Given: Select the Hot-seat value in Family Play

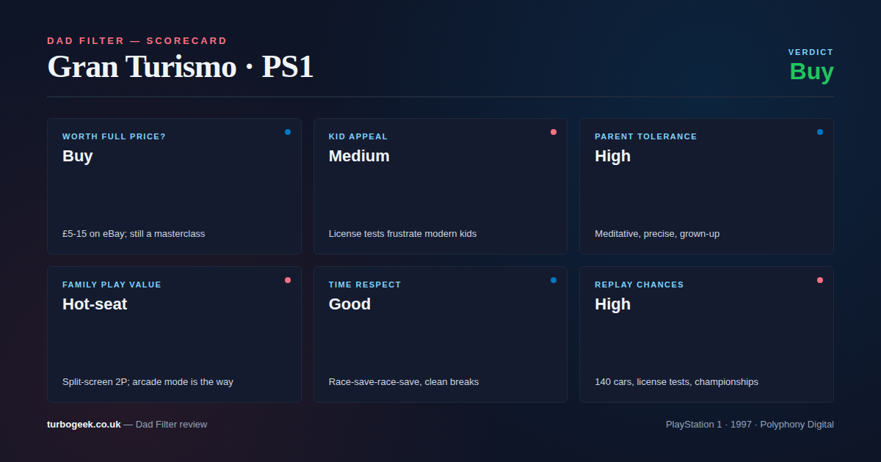Looking at the screenshot, I should pyautogui.click(x=95, y=304).
